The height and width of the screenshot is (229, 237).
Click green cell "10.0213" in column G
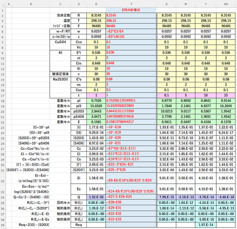pyautogui.click(x=166, y=112)
